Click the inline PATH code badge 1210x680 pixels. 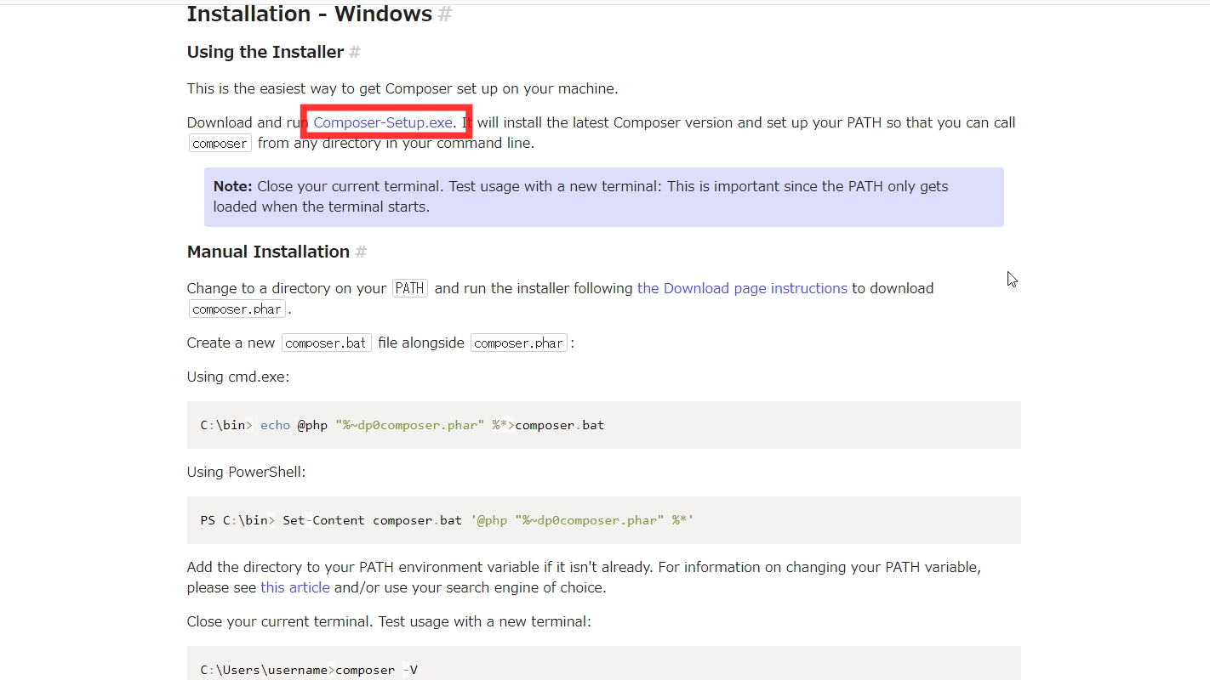[410, 288]
